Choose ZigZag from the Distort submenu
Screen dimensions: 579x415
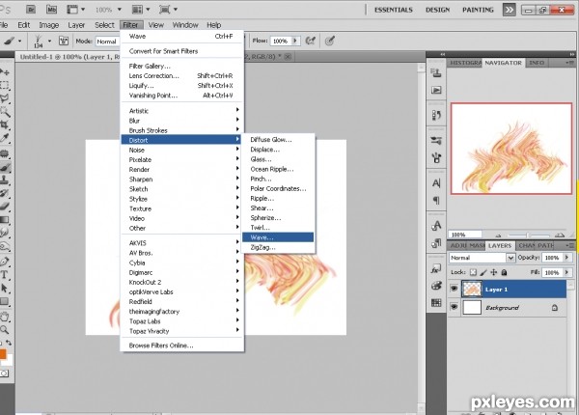278,247
